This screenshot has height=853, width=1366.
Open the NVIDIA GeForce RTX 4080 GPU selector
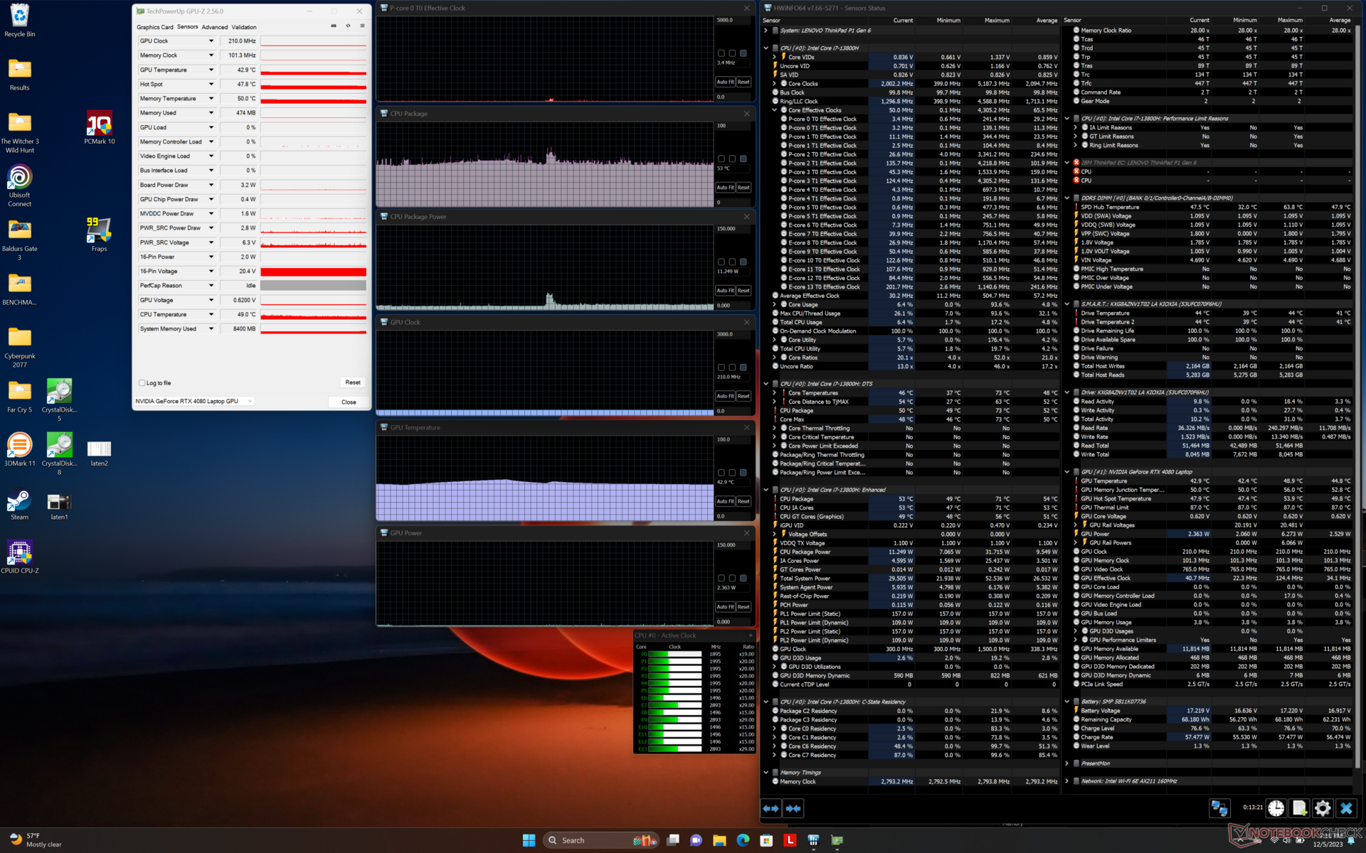pyautogui.click(x=194, y=402)
